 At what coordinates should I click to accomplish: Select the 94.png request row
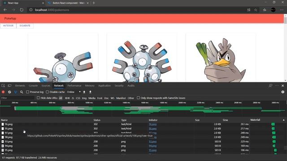(125, 146)
